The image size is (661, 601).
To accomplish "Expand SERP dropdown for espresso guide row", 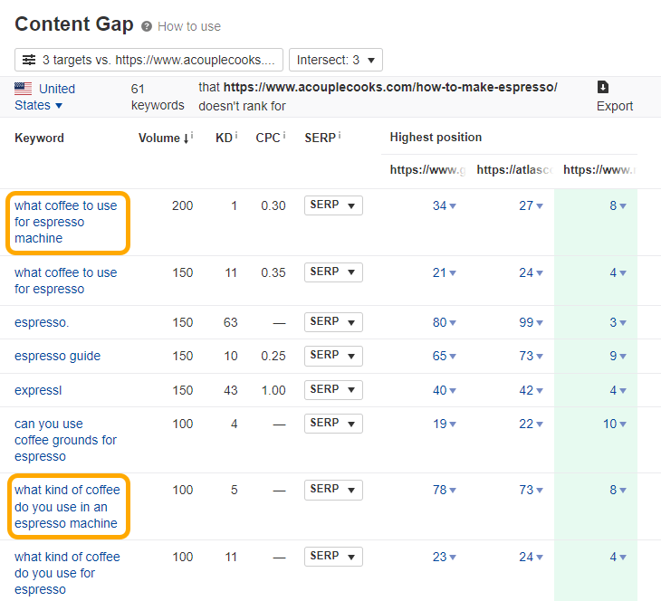I will [x=333, y=356].
